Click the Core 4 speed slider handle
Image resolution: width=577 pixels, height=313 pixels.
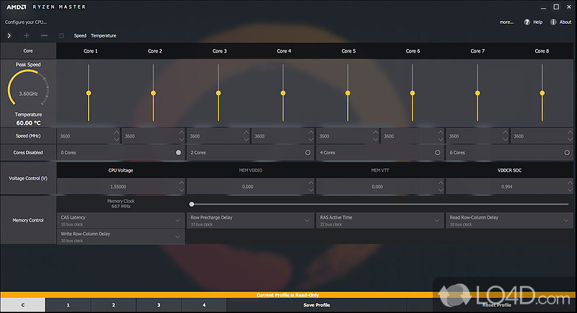click(283, 93)
